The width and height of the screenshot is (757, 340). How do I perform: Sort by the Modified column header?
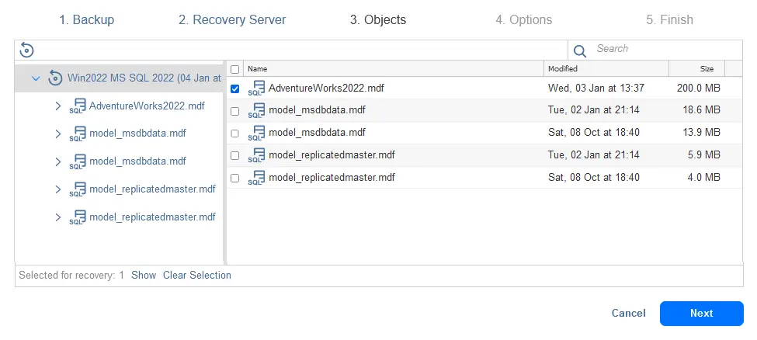[x=606, y=69]
